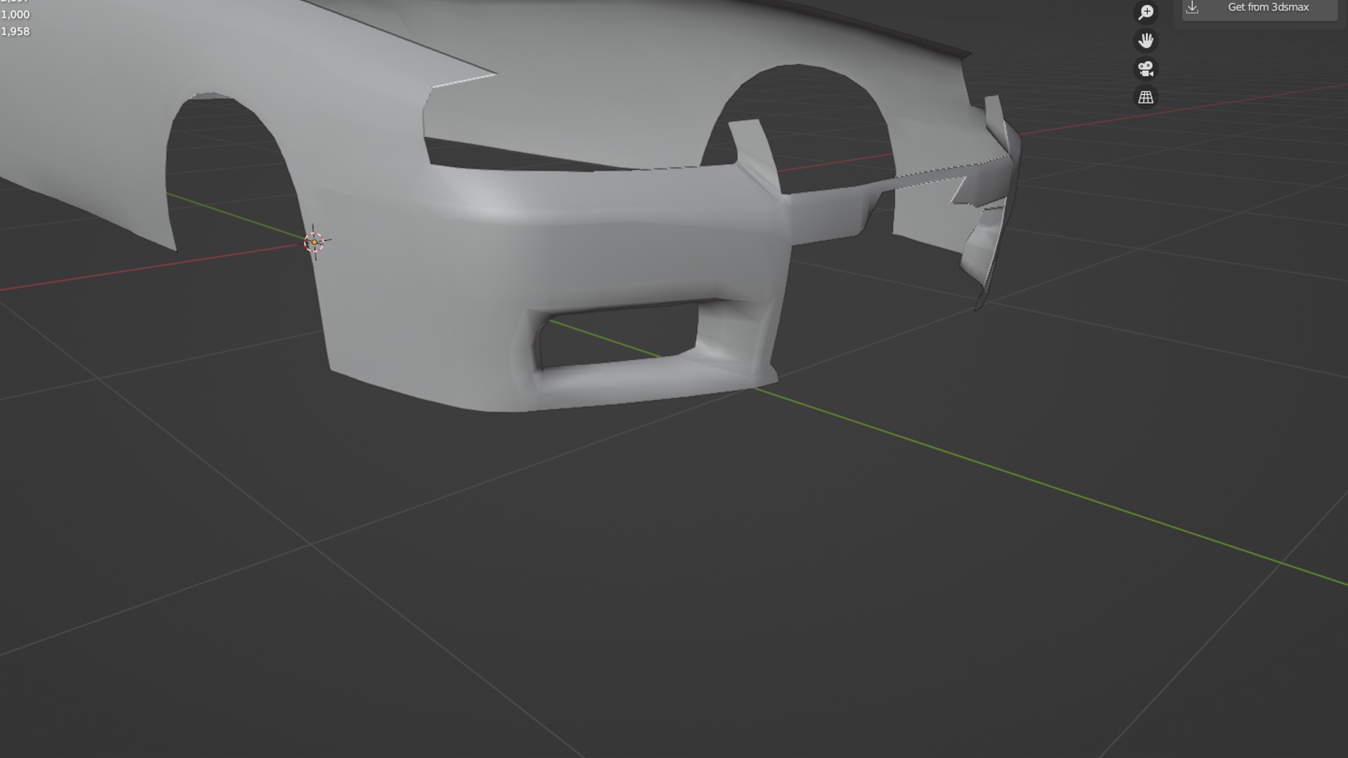Click the 1,958 statistics overlay text
This screenshot has width=1348, height=758.
[x=15, y=32]
